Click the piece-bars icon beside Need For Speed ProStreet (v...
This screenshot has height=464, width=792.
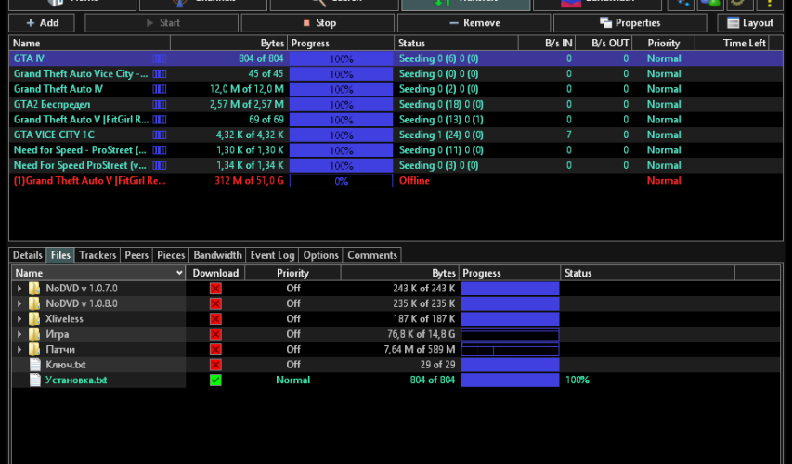[160, 165]
